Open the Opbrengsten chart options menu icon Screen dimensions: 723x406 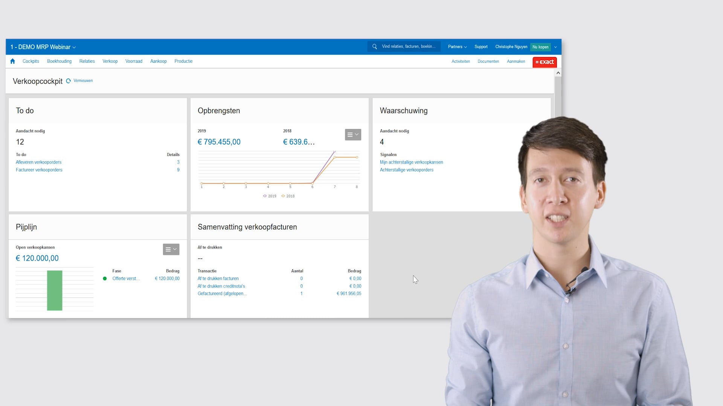(x=353, y=135)
